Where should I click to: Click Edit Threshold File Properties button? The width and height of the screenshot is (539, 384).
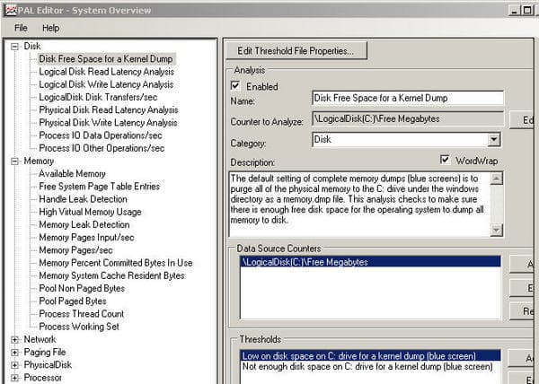coord(296,51)
